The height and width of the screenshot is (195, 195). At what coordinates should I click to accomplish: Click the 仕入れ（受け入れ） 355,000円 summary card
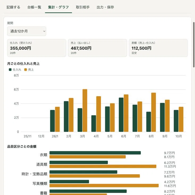coord(37,48)
